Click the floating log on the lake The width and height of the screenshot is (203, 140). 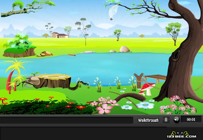[72, 55]
